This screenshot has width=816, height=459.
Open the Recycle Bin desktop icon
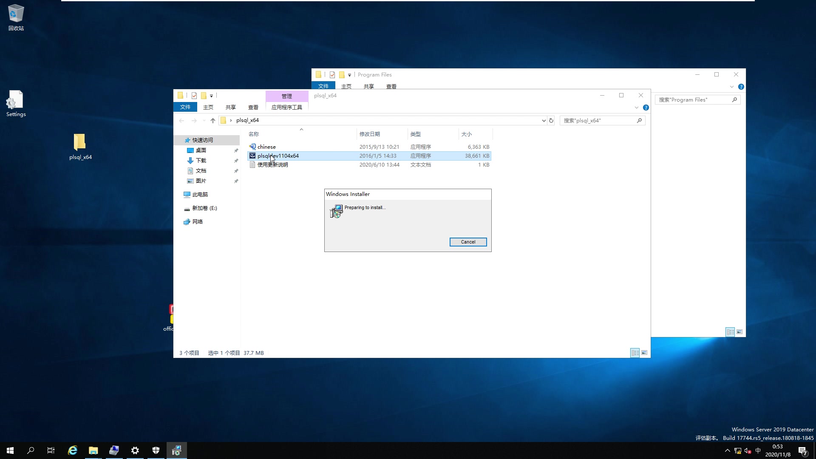(x=16, y=17)
